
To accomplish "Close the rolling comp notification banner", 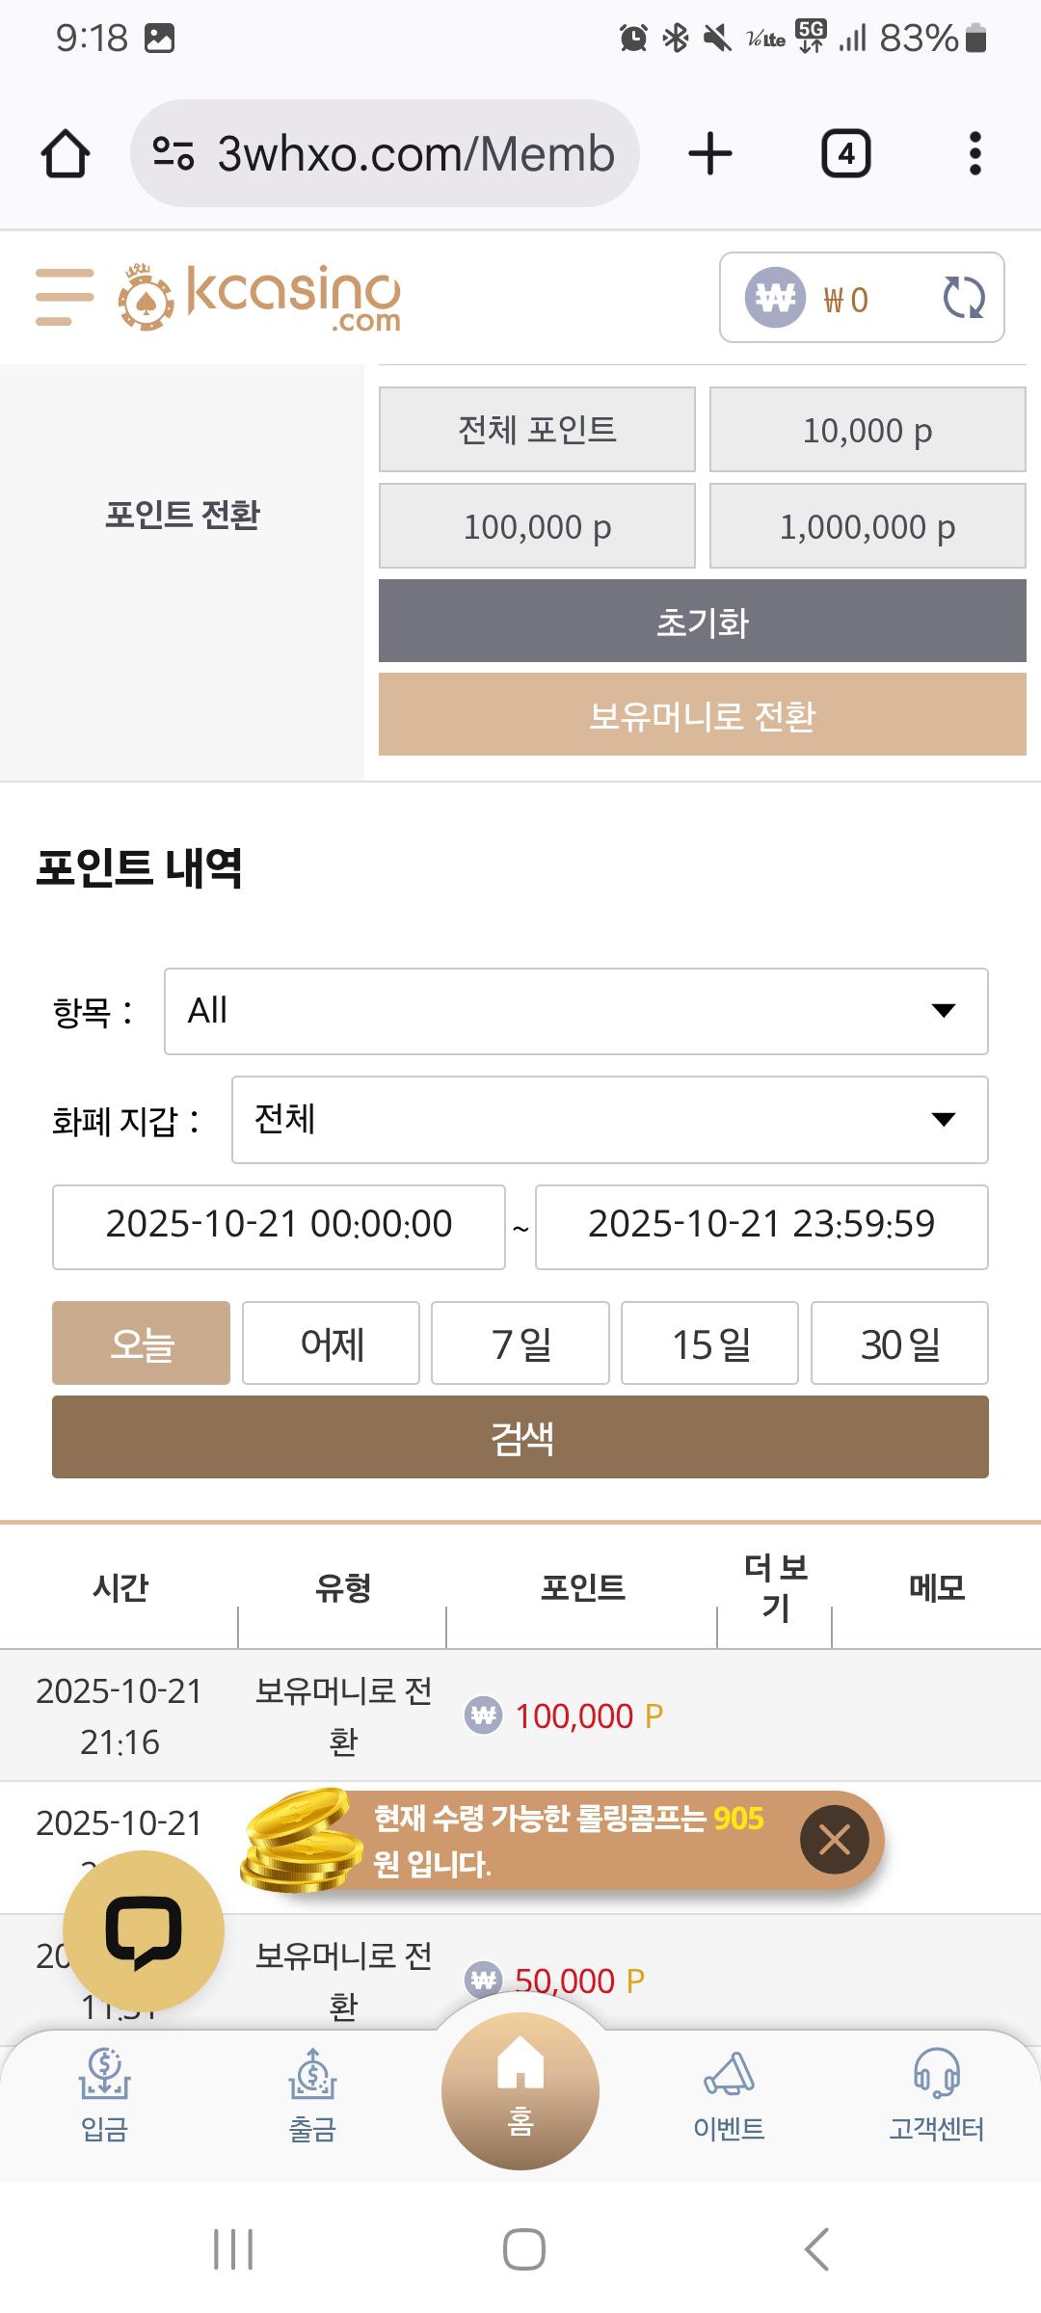I will pos(834,1840).
